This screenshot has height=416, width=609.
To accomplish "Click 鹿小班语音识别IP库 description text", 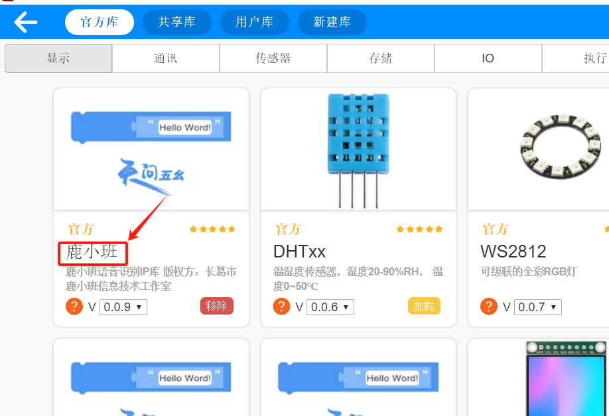I will tap(151, 279).
